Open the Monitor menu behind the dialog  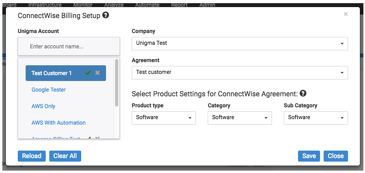coord(83,5)
